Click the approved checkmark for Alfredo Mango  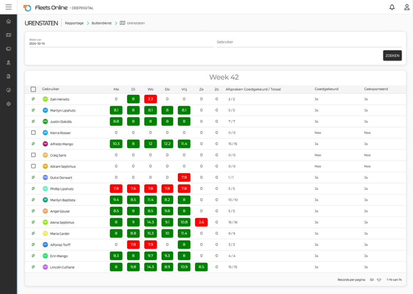click(x=33, y=144)
